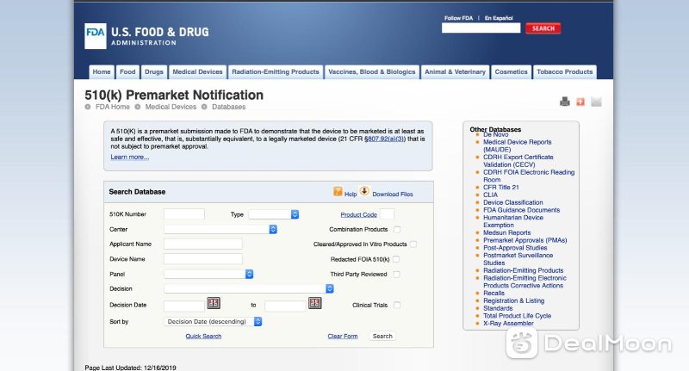Screen dimensions: 689x371
Task: Click the red SEARCH button
Action: click(x=543, y=28)
